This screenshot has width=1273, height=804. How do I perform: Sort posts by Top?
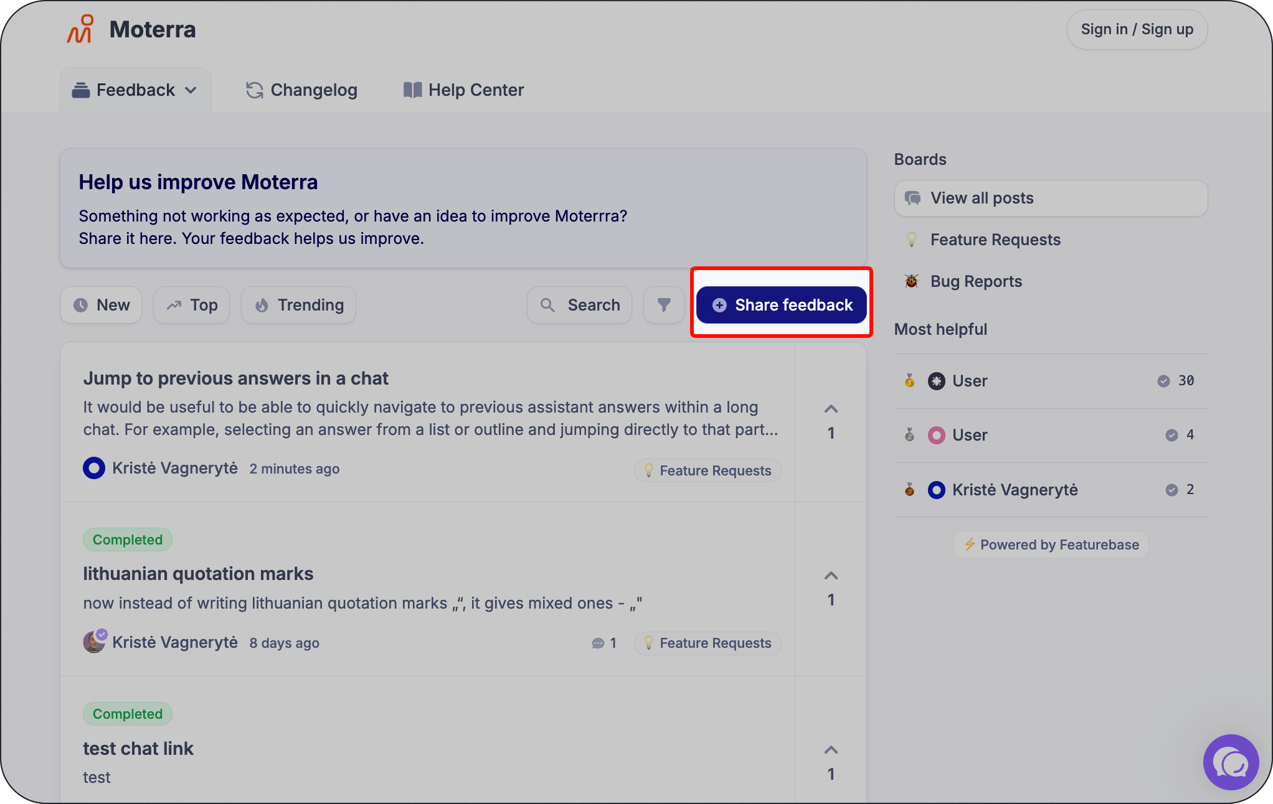tap(192, 305)
